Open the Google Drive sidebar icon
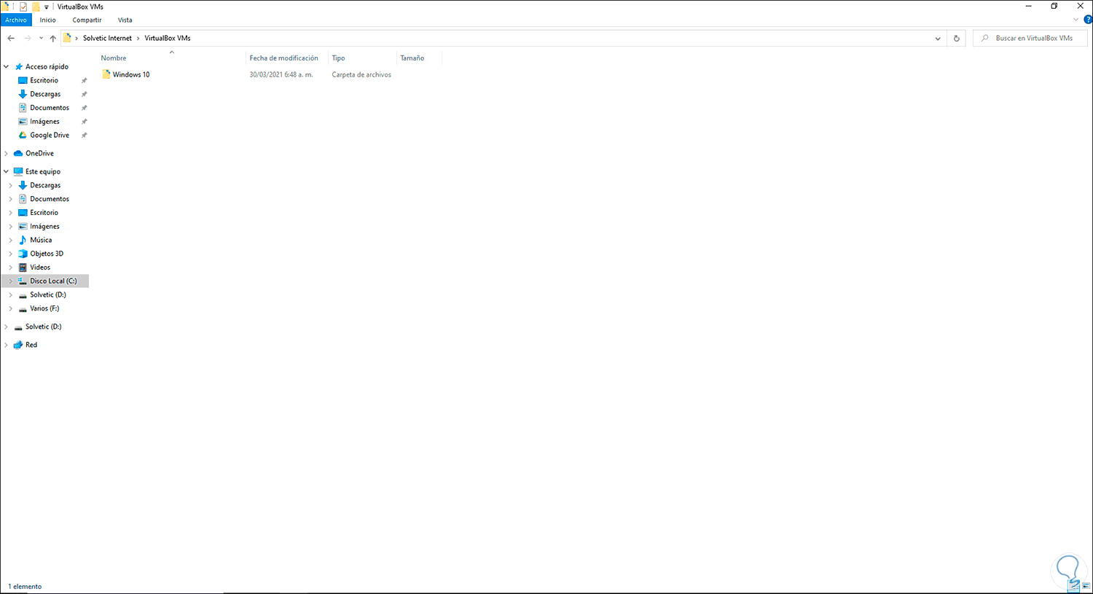1093x594 pixels. click(23, 135)
